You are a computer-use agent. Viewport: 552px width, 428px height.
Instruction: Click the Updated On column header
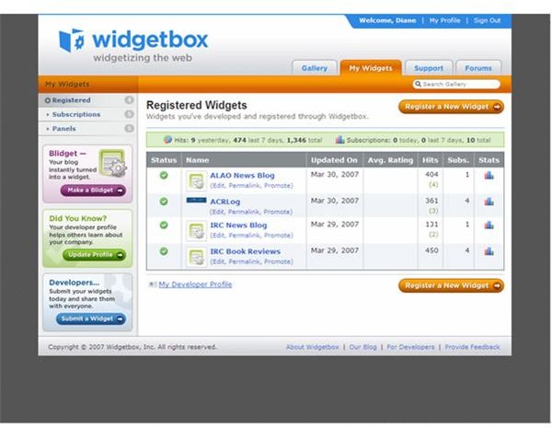pos(335,160)
